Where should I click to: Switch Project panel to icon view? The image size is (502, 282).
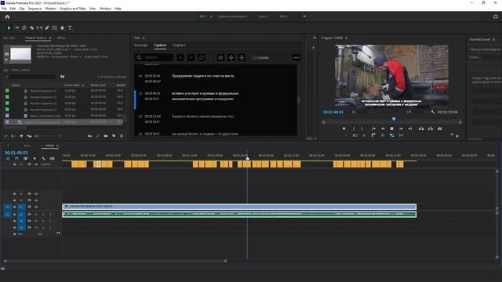click(21, 136)
